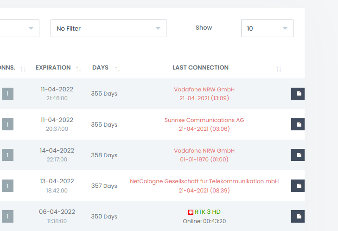Image resolution: width=338 pixels, height=231 pixels.
Task: Click the file icon in the NetCologne row
Action: (x=298, y=186)
